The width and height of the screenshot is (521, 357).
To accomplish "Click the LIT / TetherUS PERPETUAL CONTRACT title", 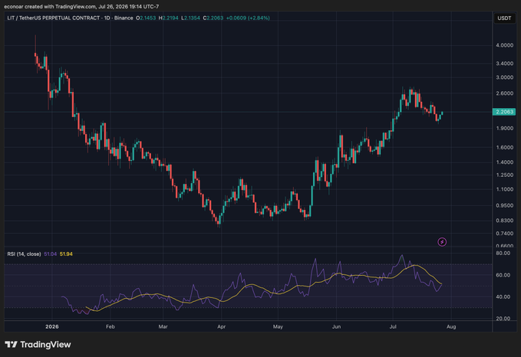I will (54, 18).
